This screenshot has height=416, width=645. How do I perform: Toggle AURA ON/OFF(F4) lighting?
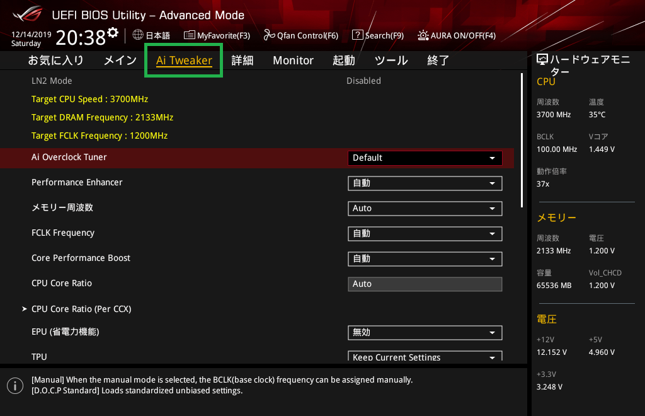pos(423,35)
